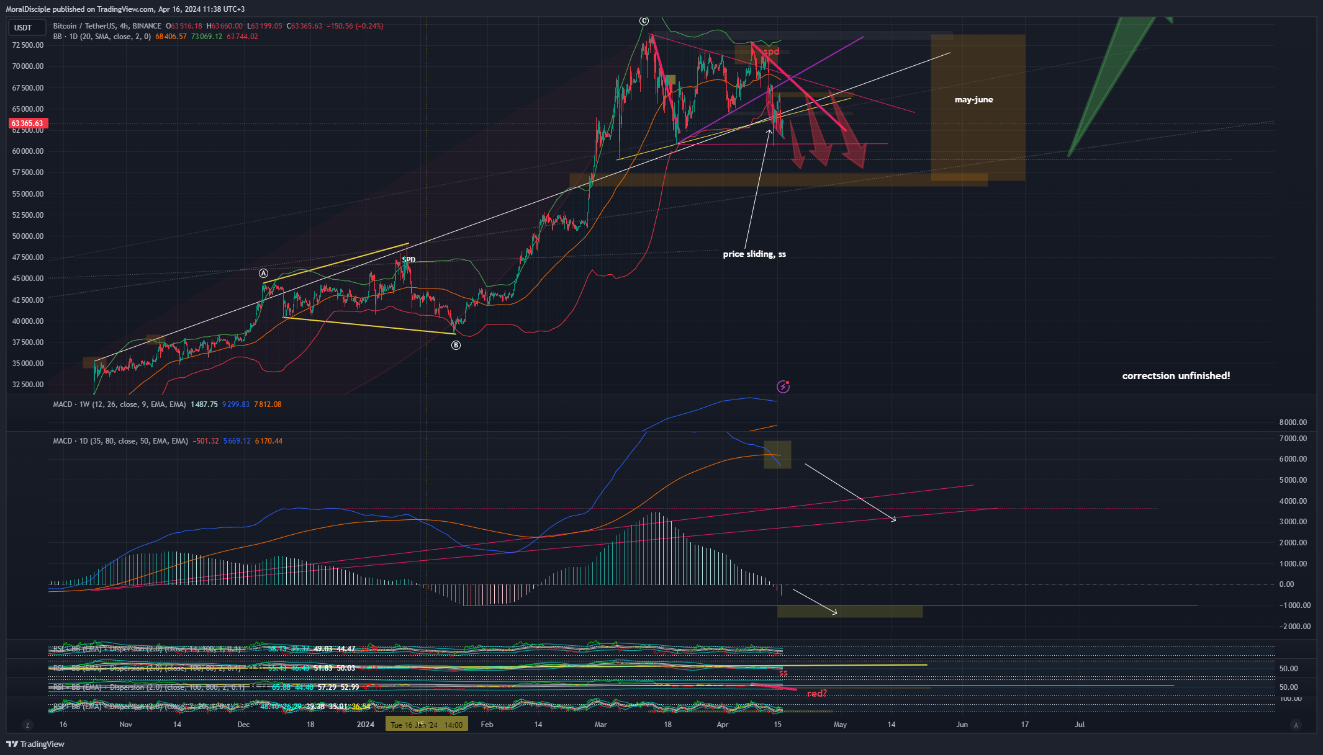
Task: Select RSI legend with (close, 100, 800, 2, 0.1)
Action: point(149,687)
